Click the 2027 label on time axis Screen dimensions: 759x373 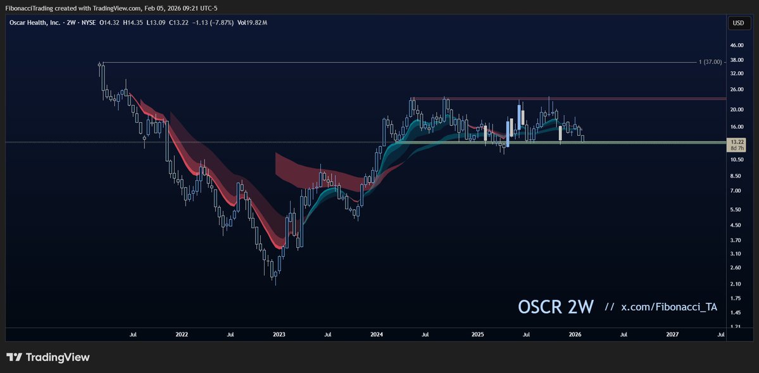pos(672,334)
